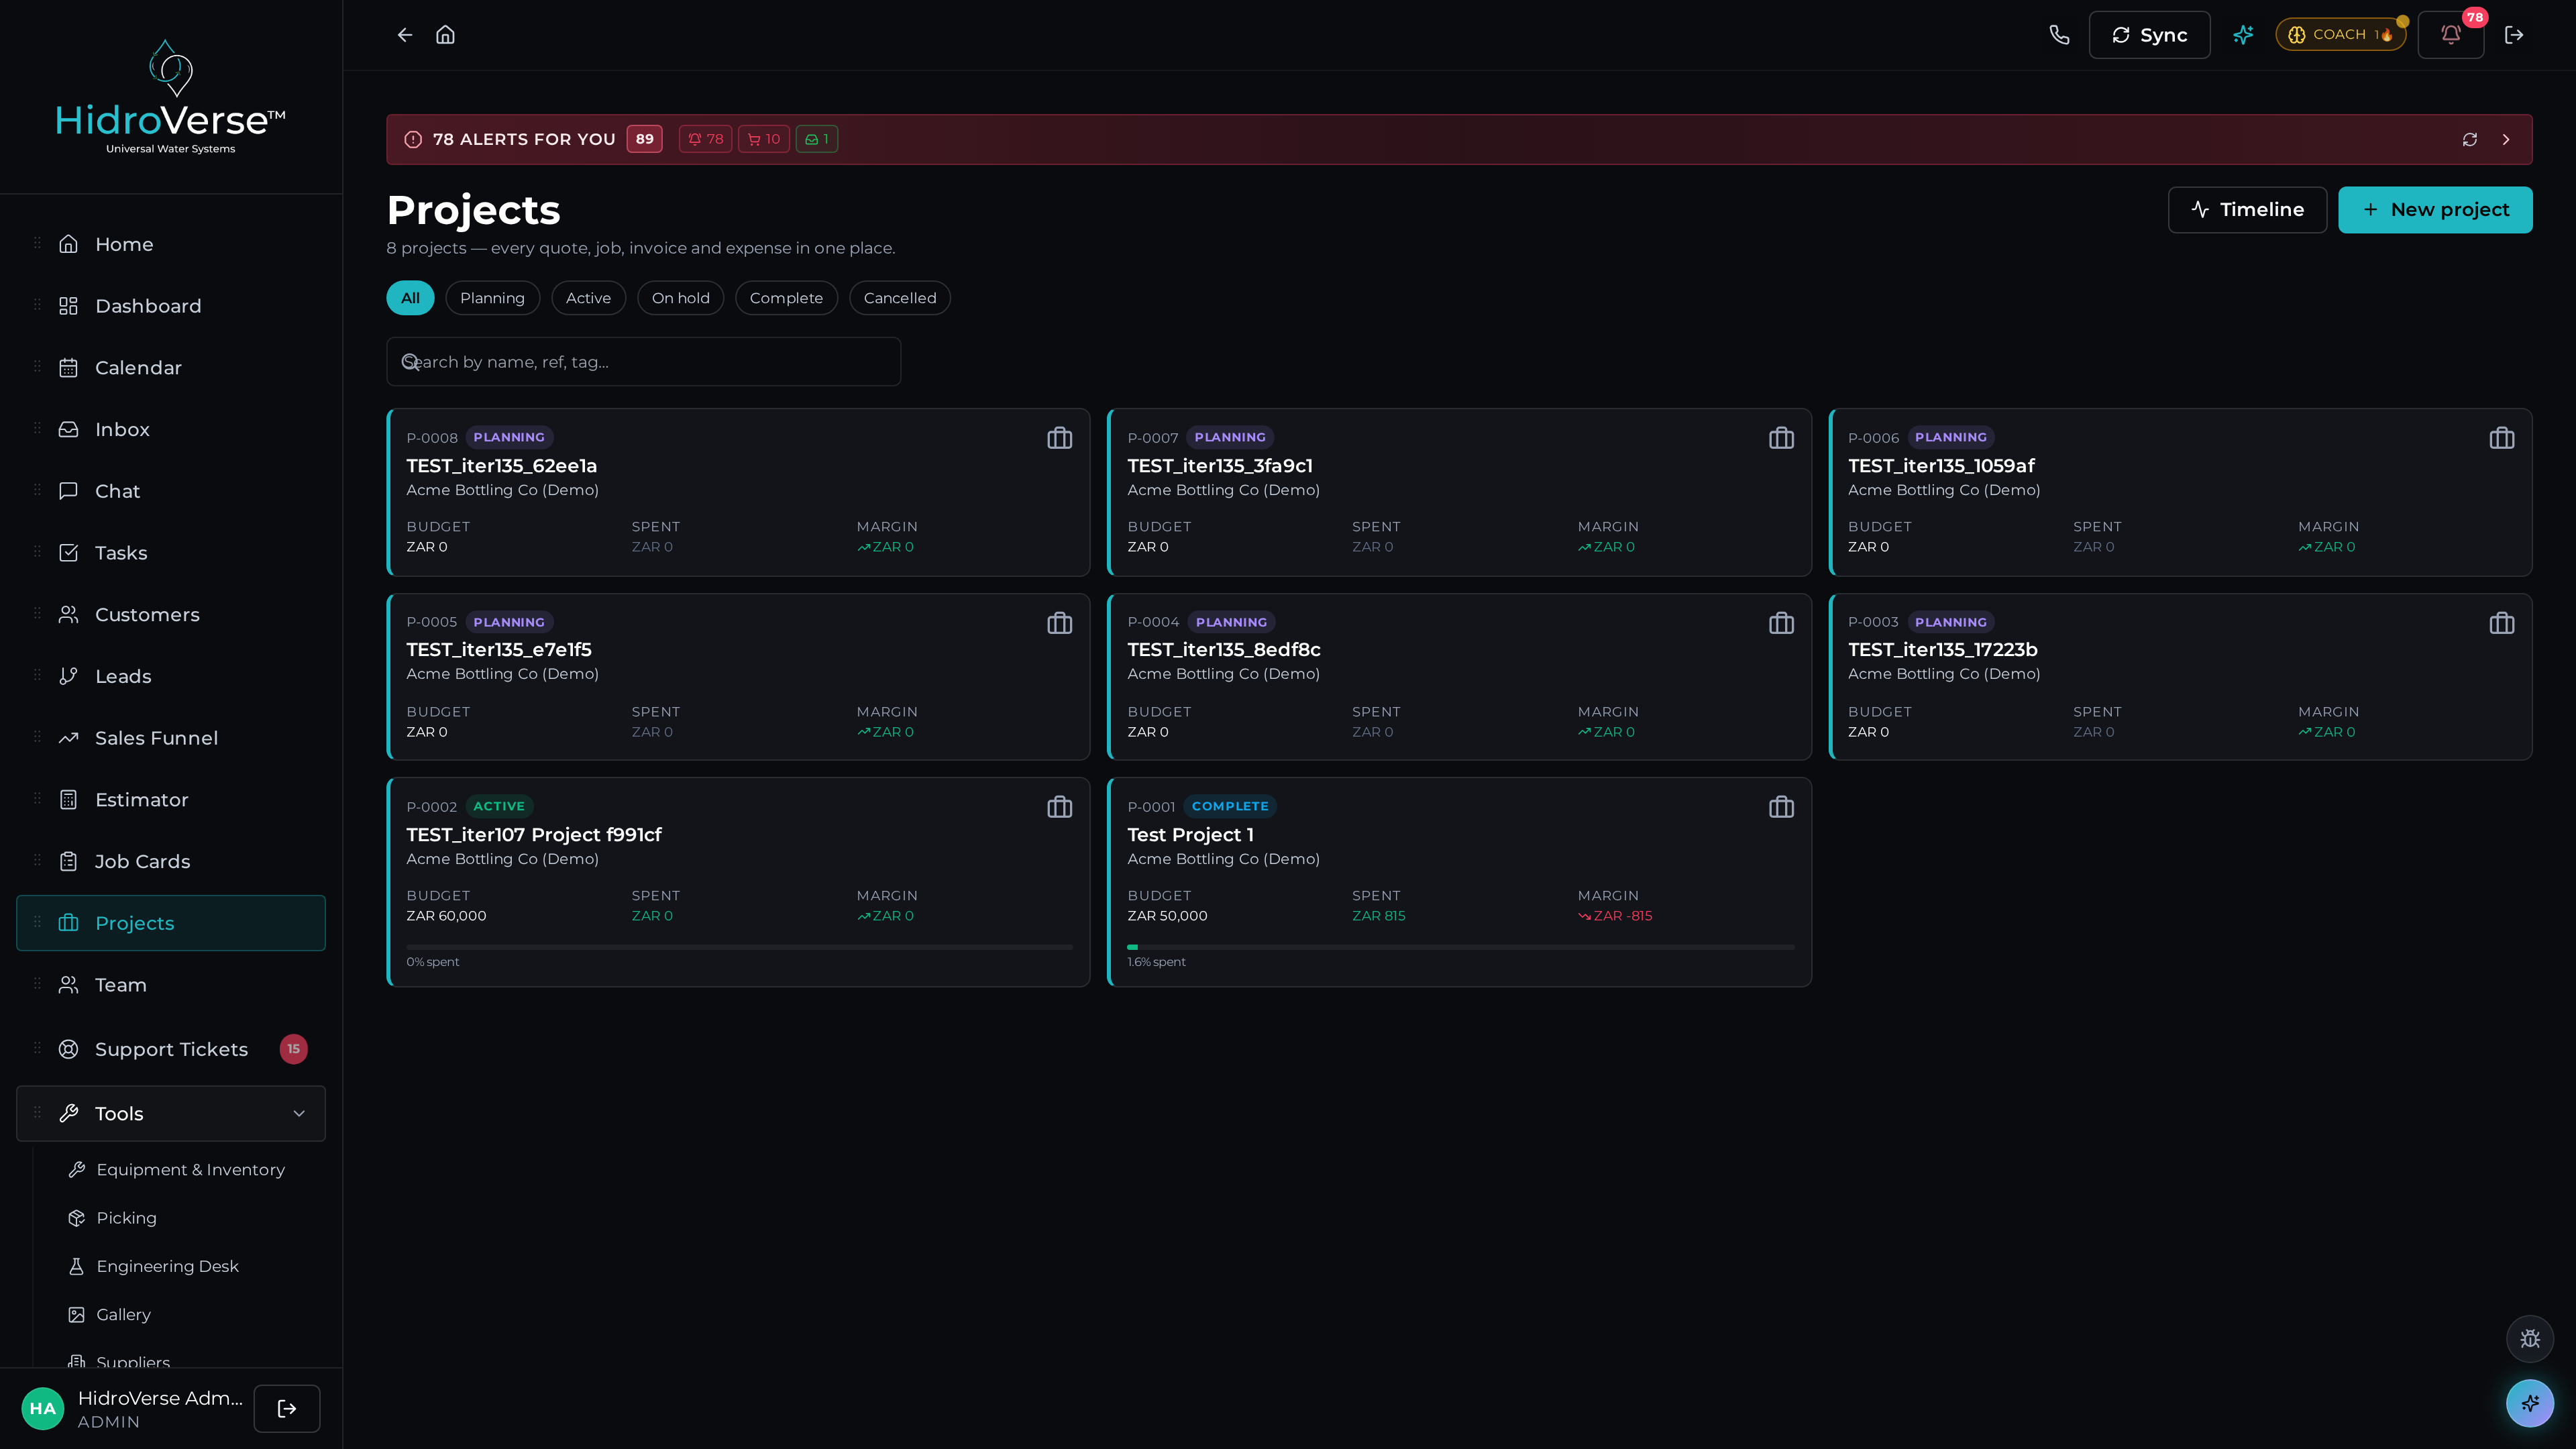Viewport: 2576px width, 1449px height.
Task: Open the briefcase icon on project P-0006
Action: tap(2502, 438)
